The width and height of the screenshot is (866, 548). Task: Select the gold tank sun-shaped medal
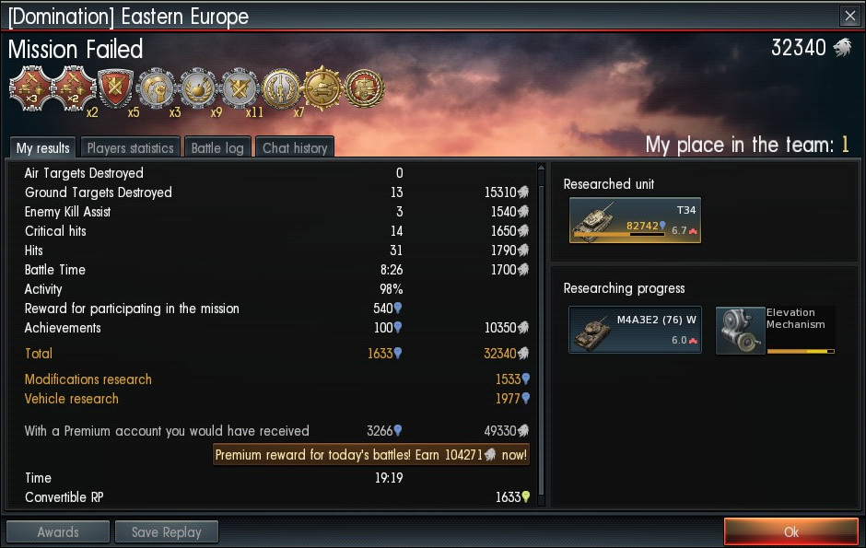(322, 88)
